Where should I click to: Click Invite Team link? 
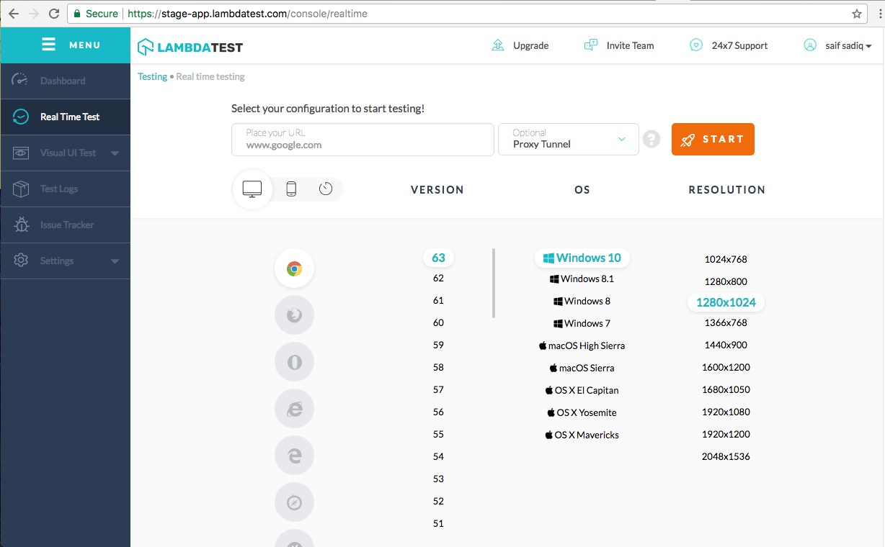618,45
